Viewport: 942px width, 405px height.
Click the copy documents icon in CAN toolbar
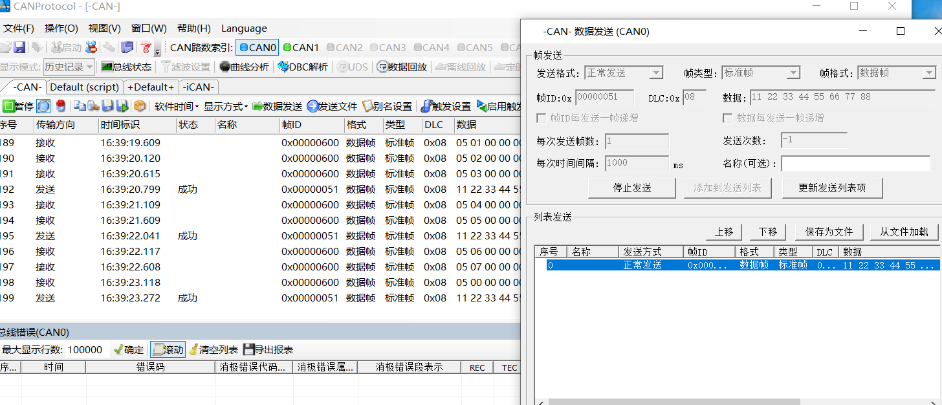[80, 106]
